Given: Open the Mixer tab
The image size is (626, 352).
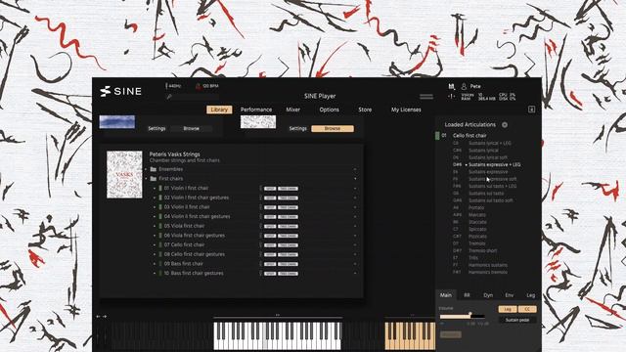Looking at the screenshot, I should coord(293,110).
